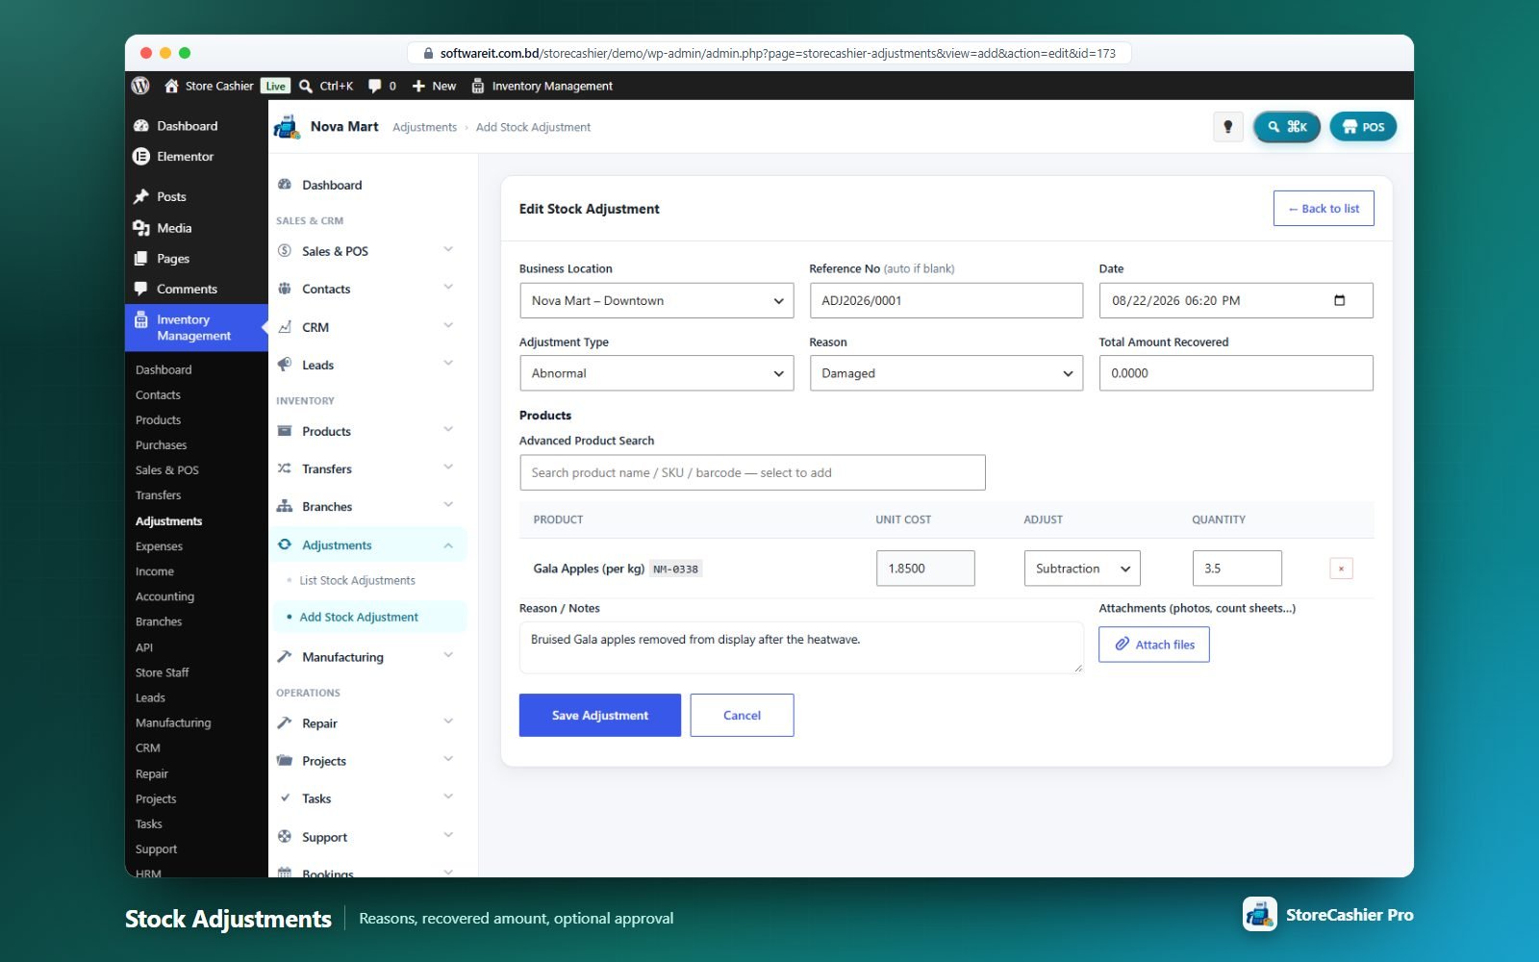Remove Gala Apples row with red x

pos(1341,569)
